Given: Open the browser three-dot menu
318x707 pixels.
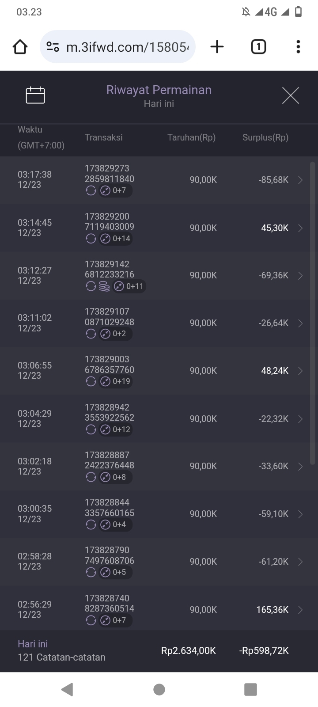Looking at the screenshot, I should click(x=298, y=47).
